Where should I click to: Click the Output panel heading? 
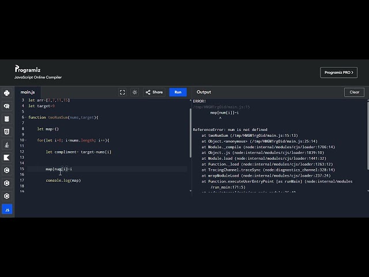click(x=204, y=92)
